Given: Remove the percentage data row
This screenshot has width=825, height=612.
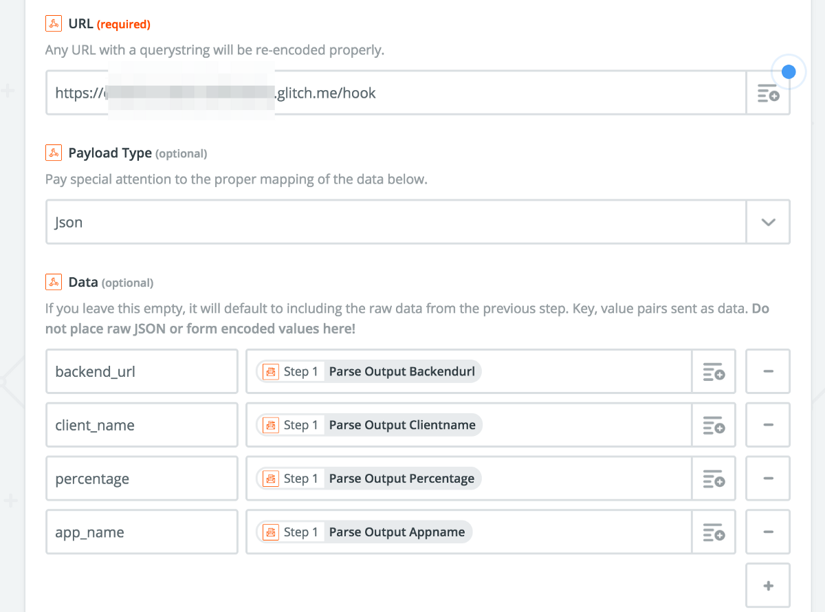Looking at the screenshot, I should click(768, 479).
